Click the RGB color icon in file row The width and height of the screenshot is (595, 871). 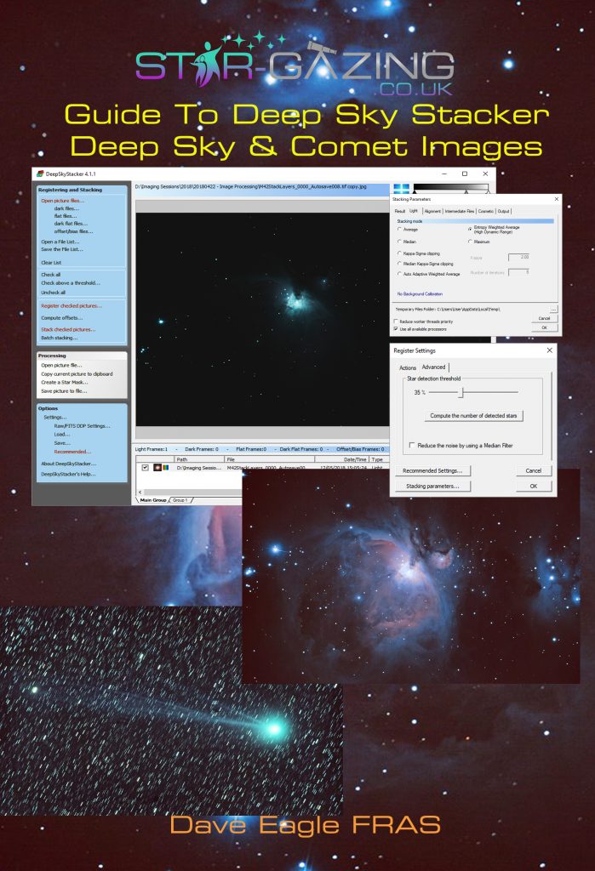pyautogui.click(x=166, y=468)
